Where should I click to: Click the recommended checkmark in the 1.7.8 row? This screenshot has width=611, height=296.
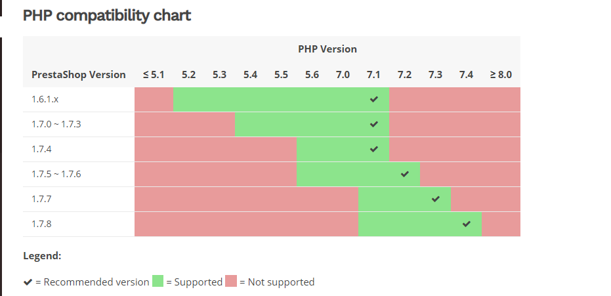(467, 224)
